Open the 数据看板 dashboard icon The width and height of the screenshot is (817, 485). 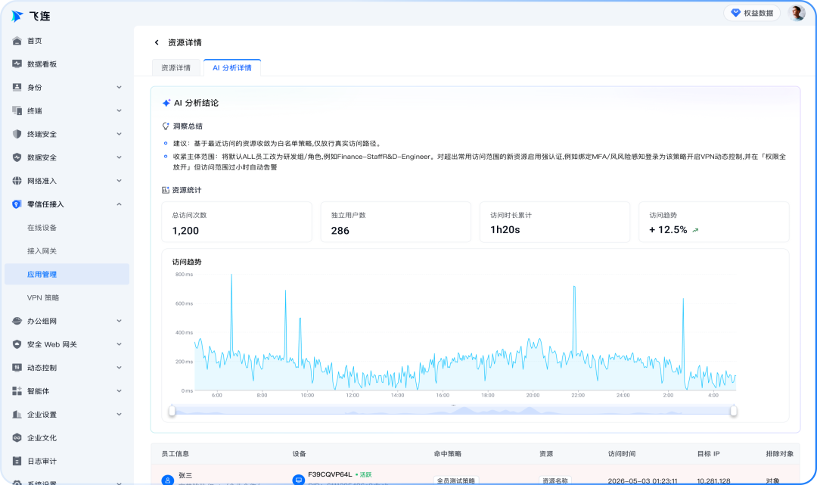pyautogui.click(x=17, y=64)
